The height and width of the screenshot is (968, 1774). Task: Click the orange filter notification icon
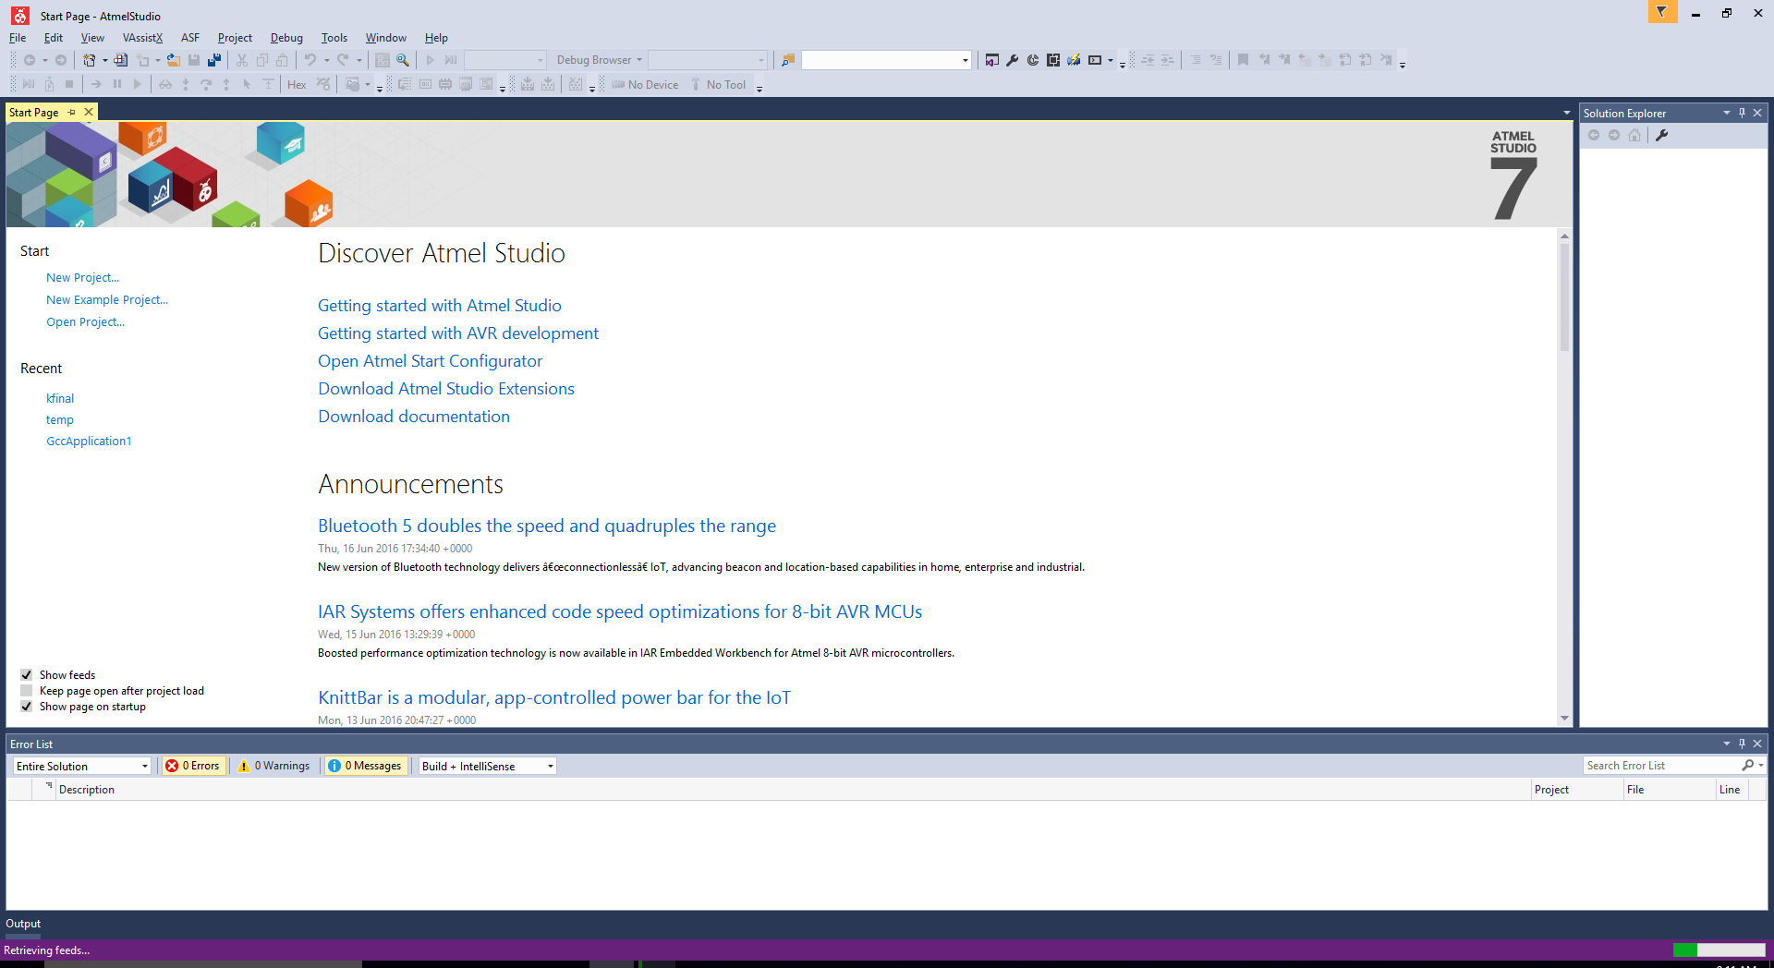pyautogui.click(x=1661, y=12)
